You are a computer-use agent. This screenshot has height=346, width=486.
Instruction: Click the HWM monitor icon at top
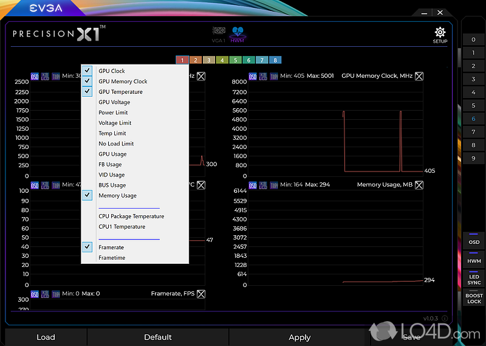click(x=237, y=33)
